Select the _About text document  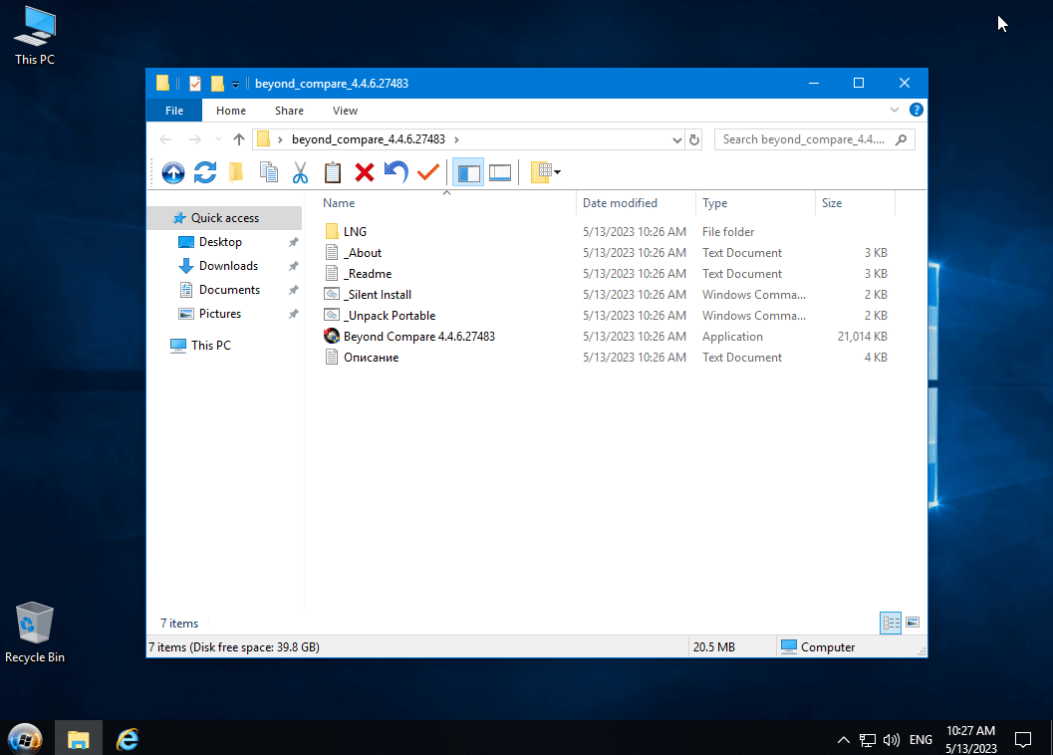tap(363, 253)
